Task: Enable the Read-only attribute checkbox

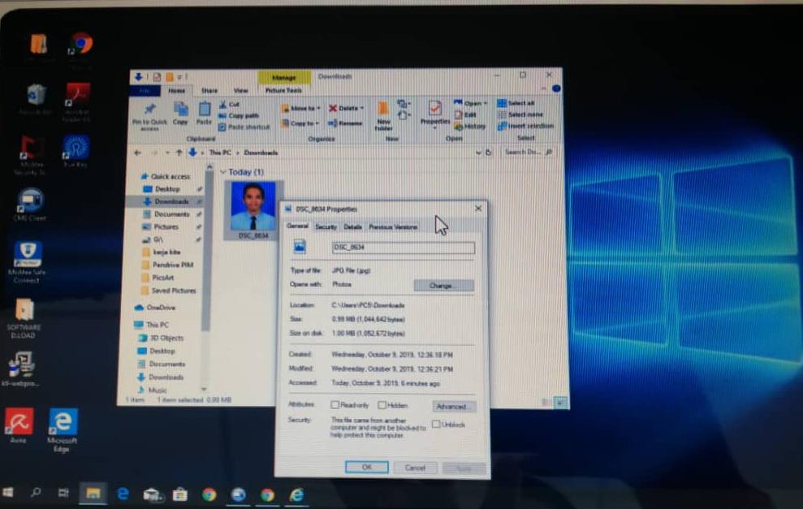Action: [x=335, y=405]
